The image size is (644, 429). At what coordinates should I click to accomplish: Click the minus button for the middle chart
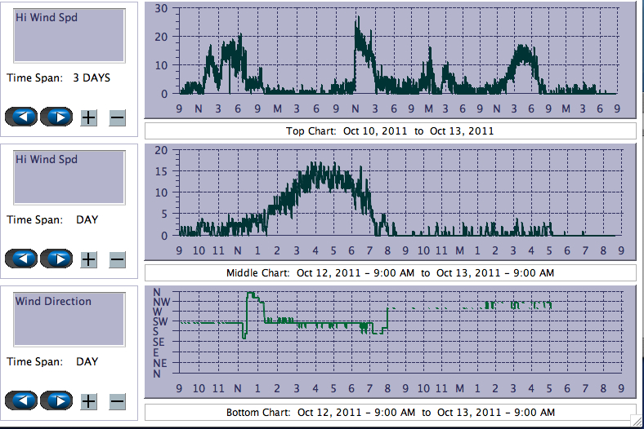tap(117, 259)
